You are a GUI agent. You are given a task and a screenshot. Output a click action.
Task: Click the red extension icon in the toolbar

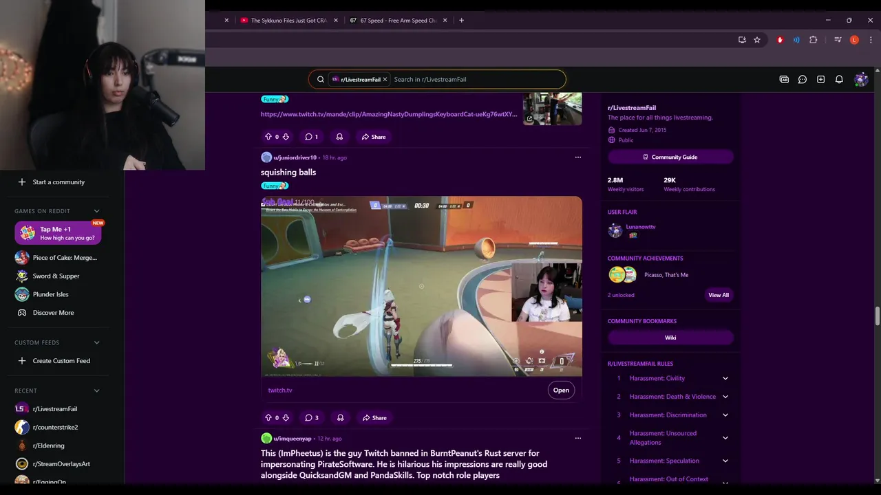pyautogui.click(x=780, y=40)
